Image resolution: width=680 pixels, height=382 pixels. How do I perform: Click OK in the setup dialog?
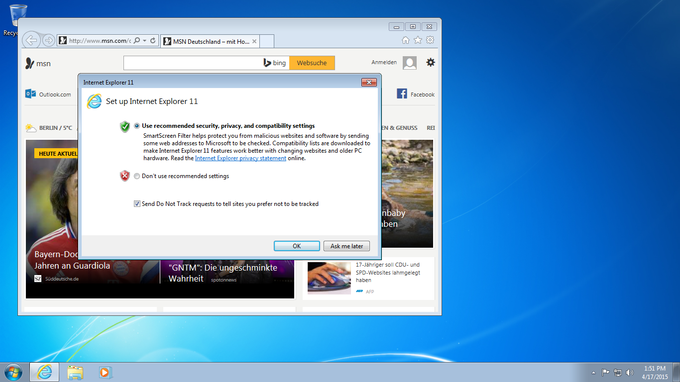point(297,246)
